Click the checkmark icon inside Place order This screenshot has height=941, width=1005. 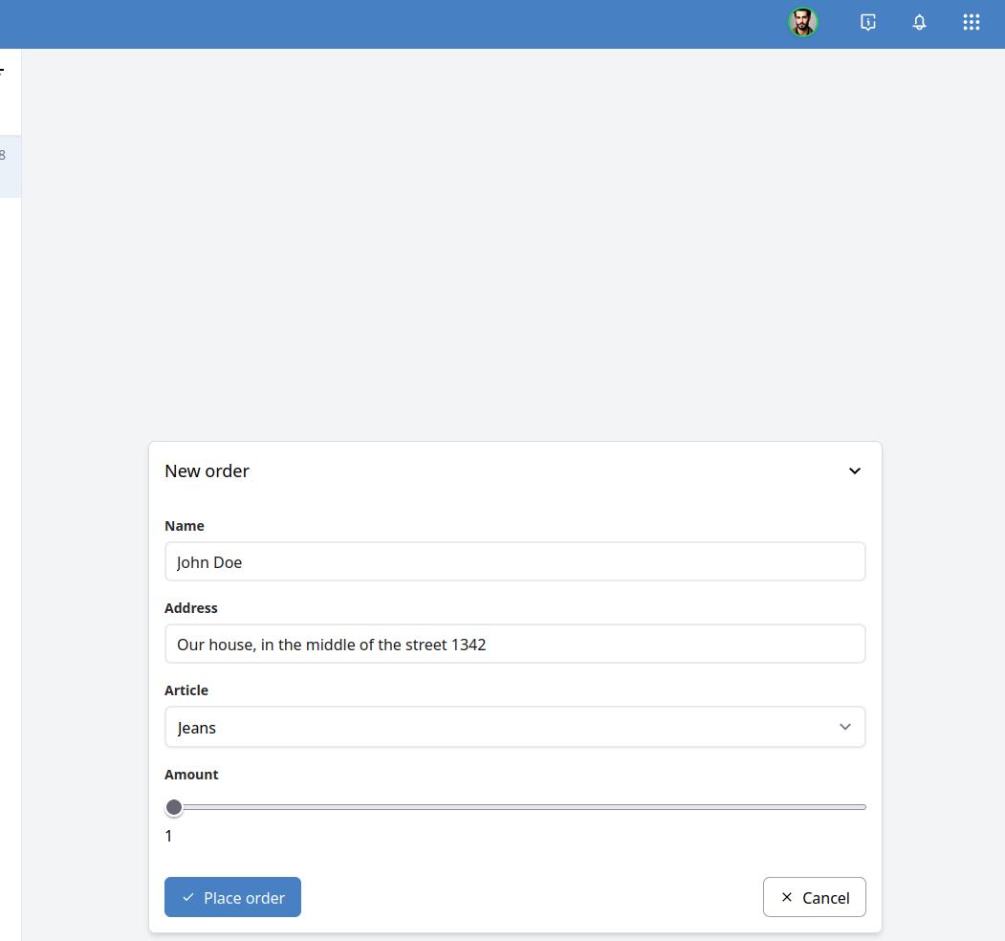point(188,897)
